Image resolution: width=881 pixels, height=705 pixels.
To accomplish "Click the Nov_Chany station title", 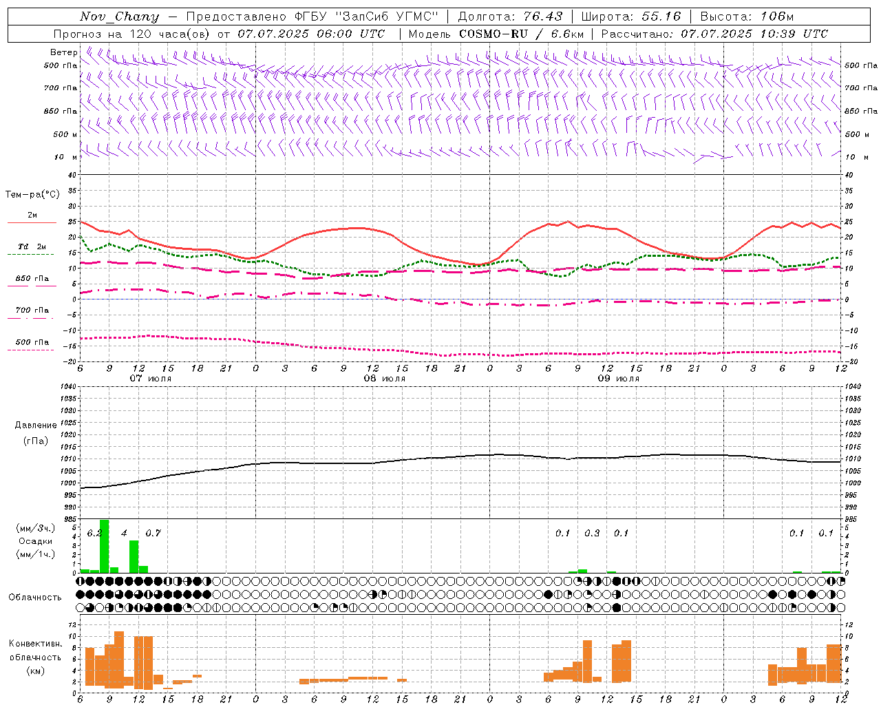I will pyautogui.click(x=119, y=17).
